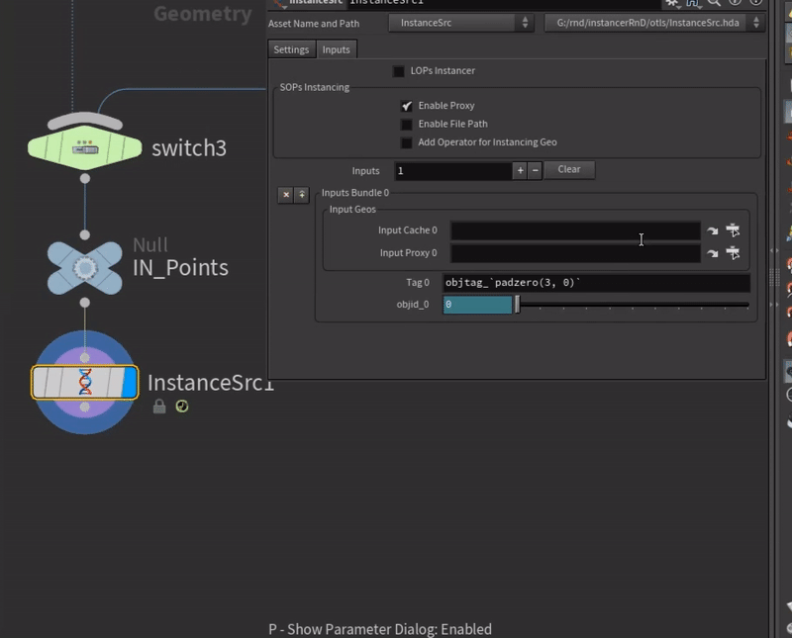Open the InstanceSrc.hda file path dropdown
The image size is (792, 638).
point(756,23)
